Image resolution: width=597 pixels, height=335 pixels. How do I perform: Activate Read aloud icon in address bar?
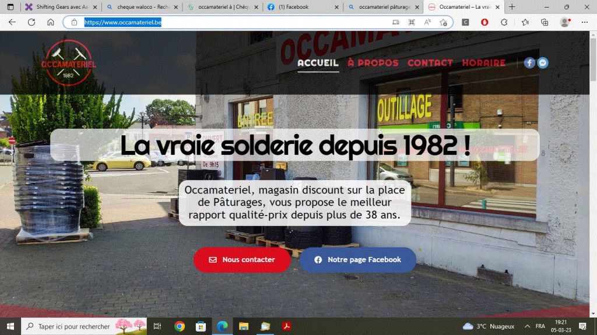click(x=427, y=23)
